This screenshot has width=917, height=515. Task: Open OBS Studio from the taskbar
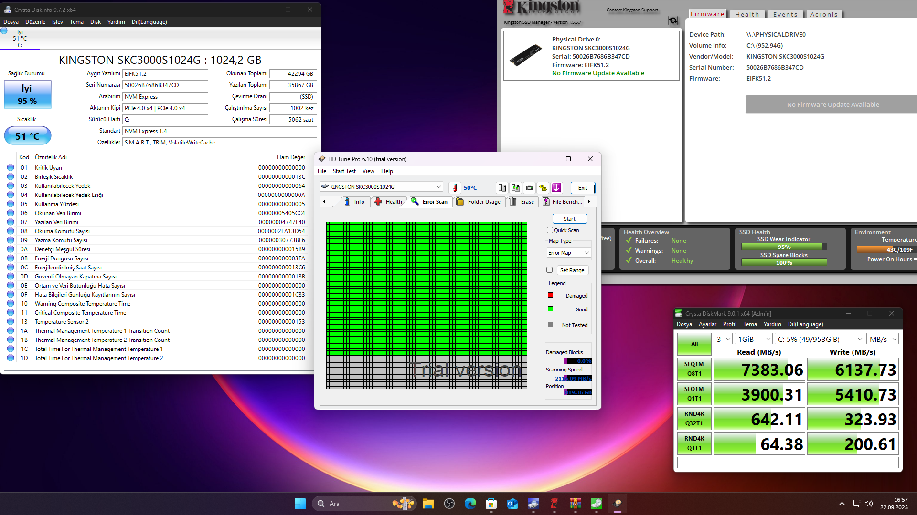pos(449,504)
